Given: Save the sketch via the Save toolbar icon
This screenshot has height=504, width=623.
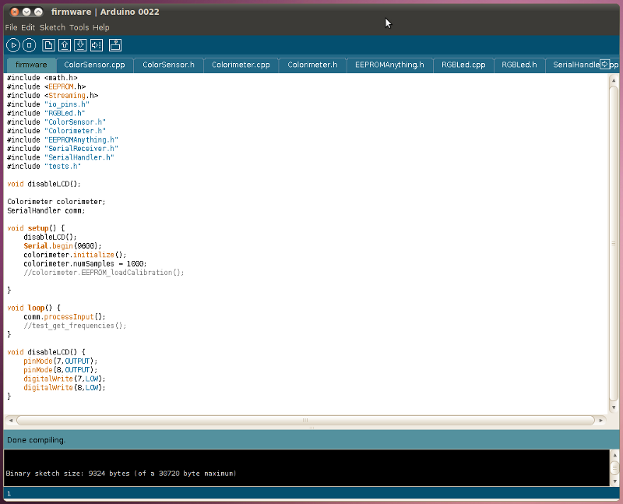Looking at the screenshot, I should 80,45.
